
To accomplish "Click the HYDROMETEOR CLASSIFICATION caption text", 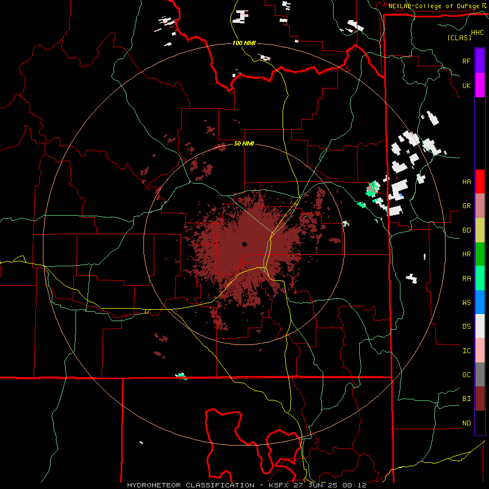I will pos(191,485).
